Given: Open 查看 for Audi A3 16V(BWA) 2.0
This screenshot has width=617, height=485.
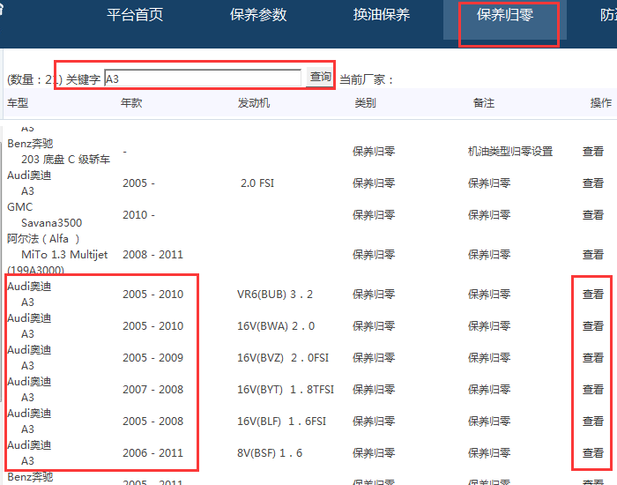Looking at the screenshot, I should [x=593, y=326].
